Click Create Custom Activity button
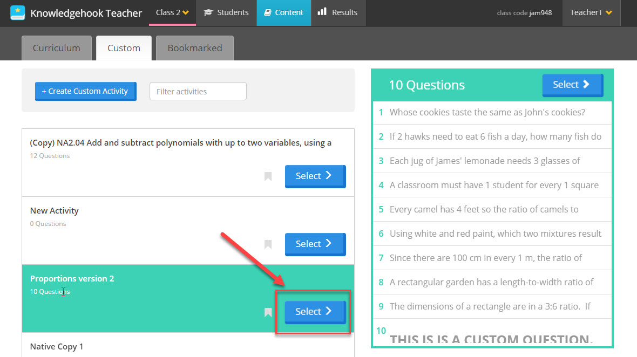This screenshot has width=637, height=357. click(85, 91)
